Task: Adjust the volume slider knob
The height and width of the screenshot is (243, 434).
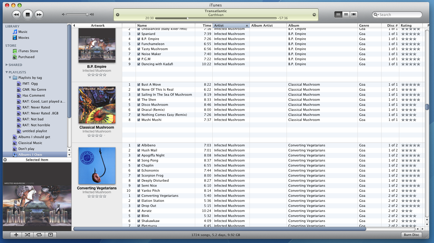Action: [87, 15]
